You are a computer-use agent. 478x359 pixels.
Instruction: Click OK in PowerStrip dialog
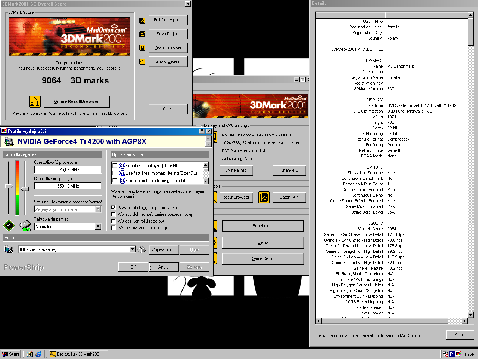[x=133, y=267]
